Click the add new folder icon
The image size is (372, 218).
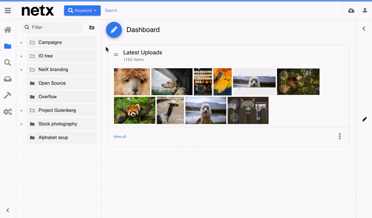pos(92,28)
